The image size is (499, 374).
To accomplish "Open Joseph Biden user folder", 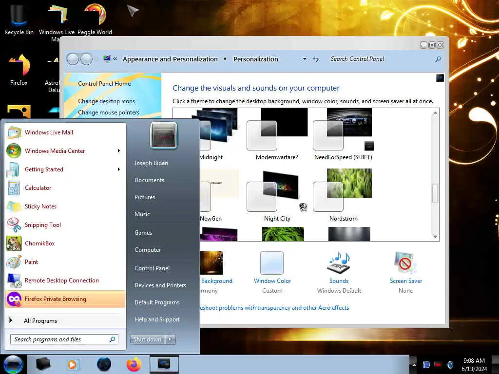I will (x=151, y=163).
